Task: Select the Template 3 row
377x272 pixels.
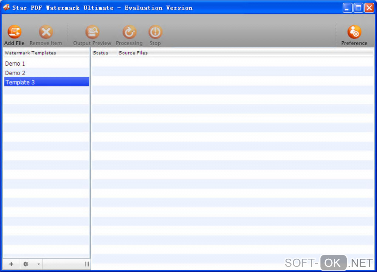Action: click(x=47, y=82)
